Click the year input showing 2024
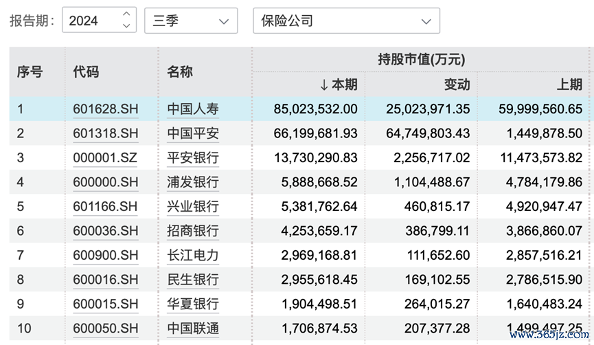This screenshot has width=594, height=345. click(100, 20)
